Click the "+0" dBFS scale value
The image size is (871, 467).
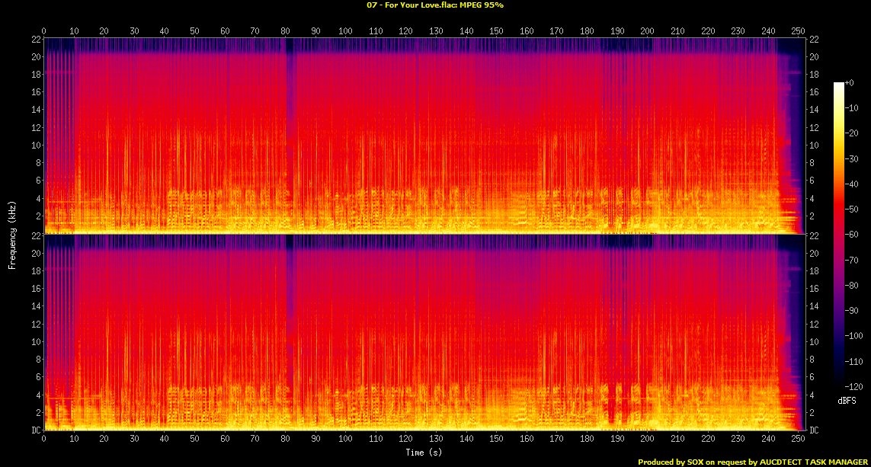(x=850, y=83)
